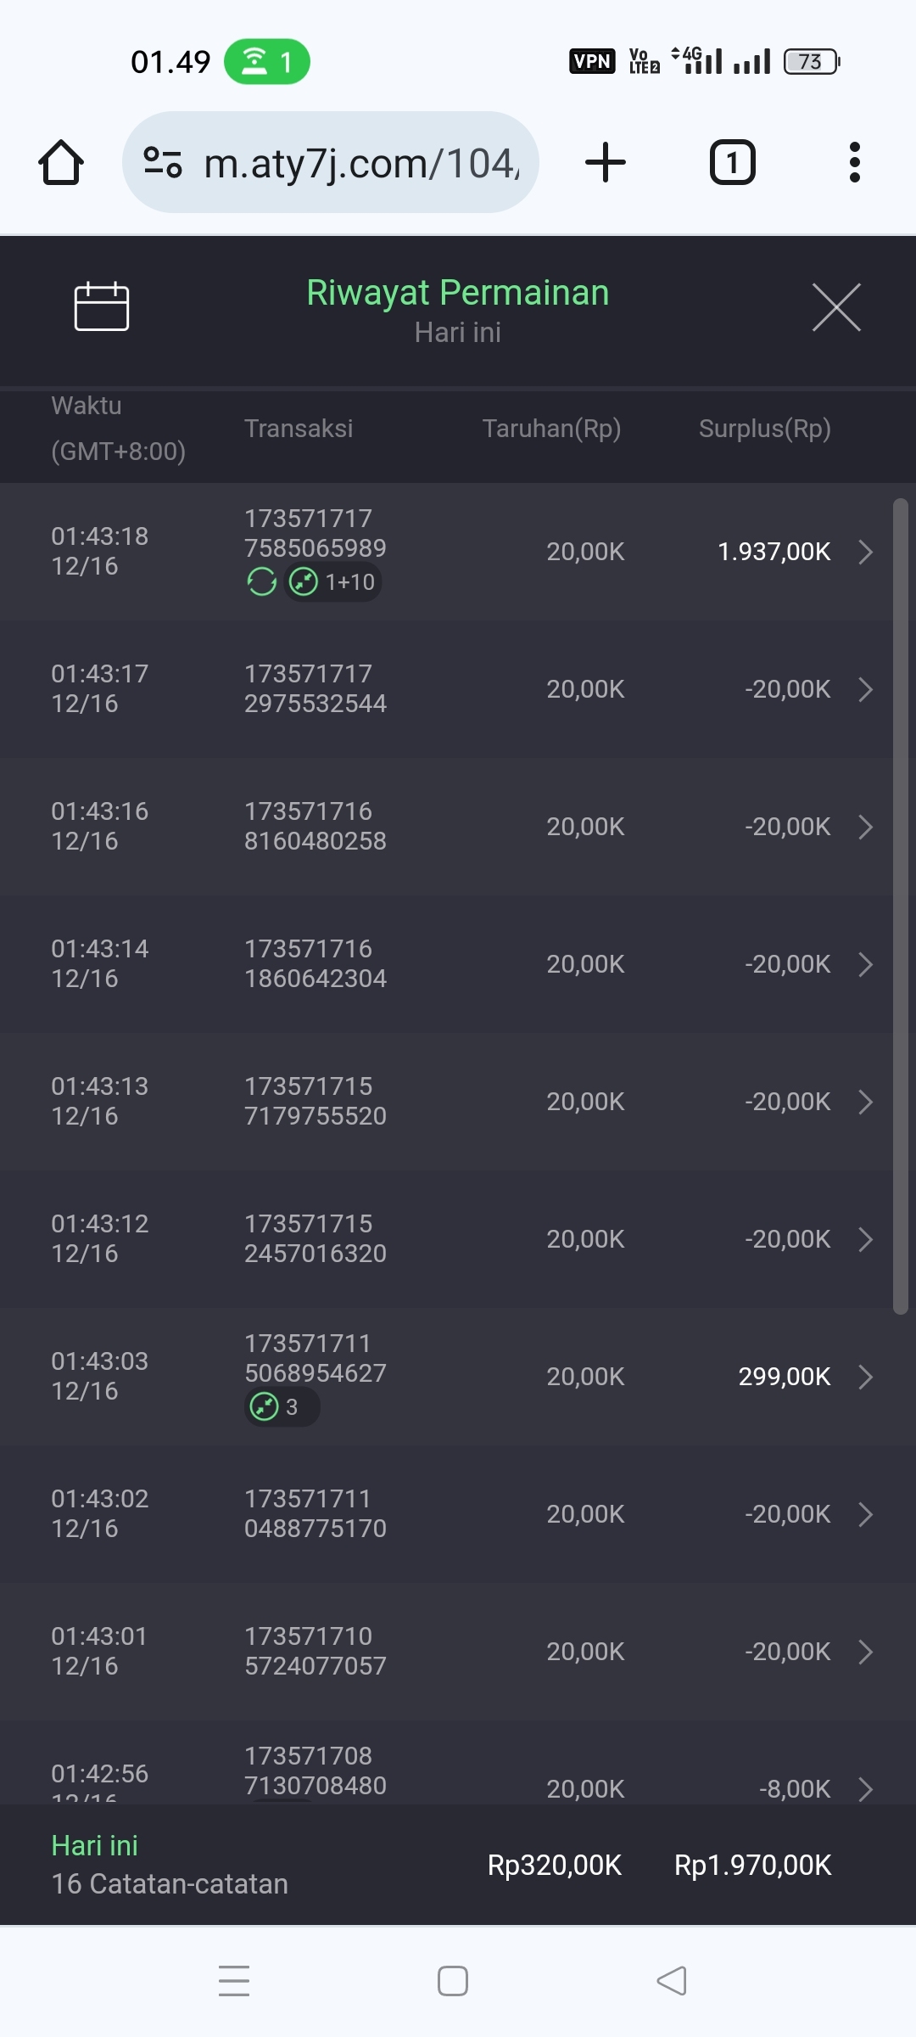Tap the address bar URL m.aty7j.com
The width and height of the screenshot is (916, 2037).
tap(361, 163)
